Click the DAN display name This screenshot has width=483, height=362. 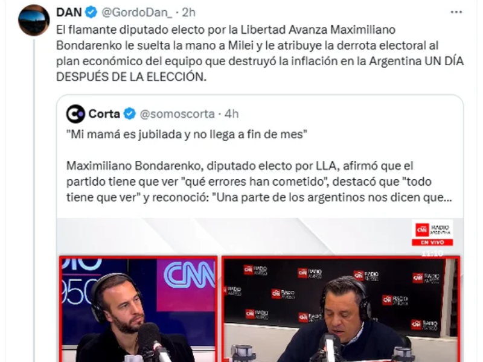tap(69, 12)
